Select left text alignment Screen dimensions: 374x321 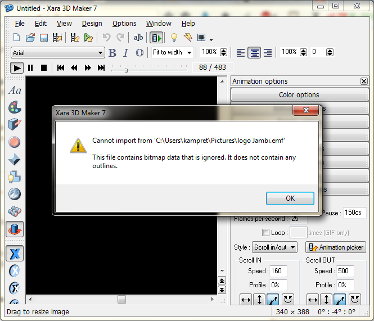click(x=241, y=53)
